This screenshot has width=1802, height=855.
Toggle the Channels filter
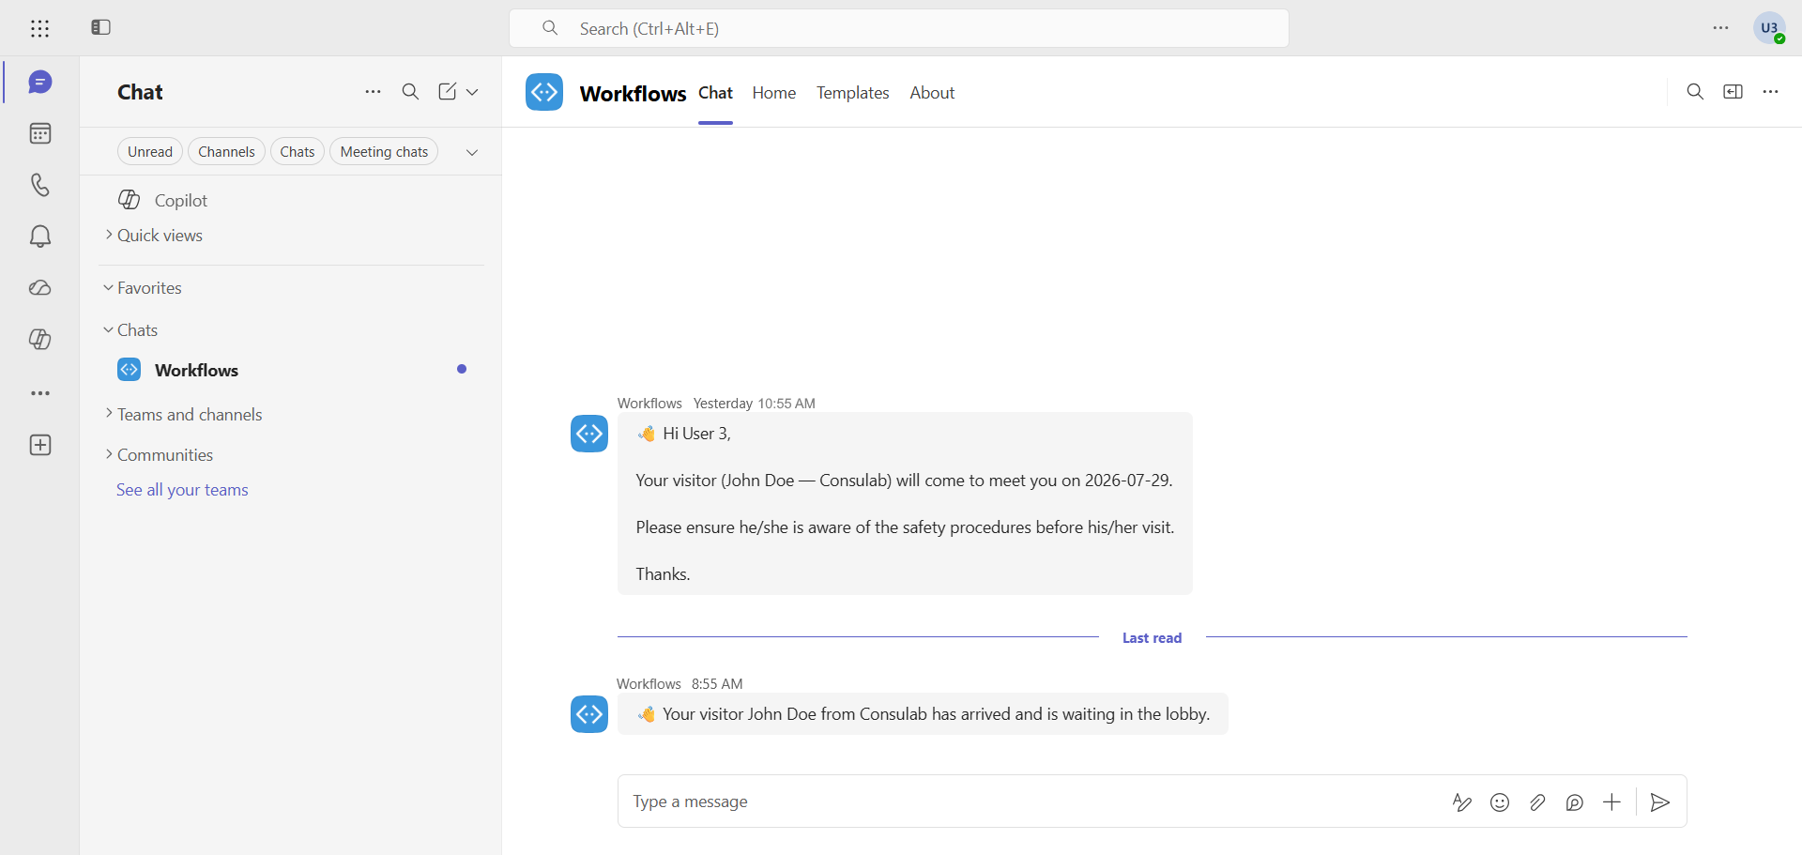[226, 152]
